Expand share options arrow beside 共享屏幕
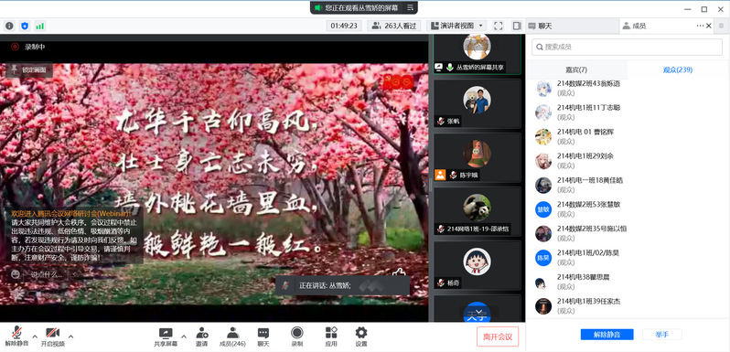 click(x=184, y=336)
